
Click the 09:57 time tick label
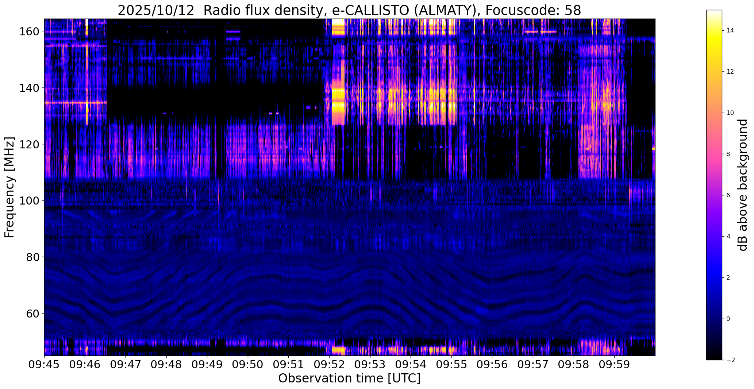click(x=533, y=364)
